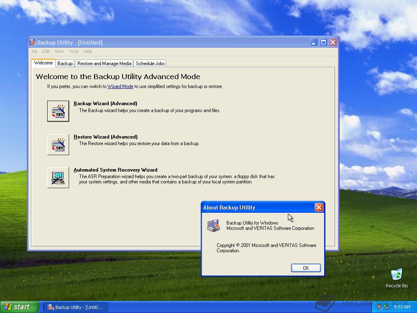Click the Backup Utility icon in About dialog
The width and height of the screenshot is (417, 313).
[x=213, y=225]
